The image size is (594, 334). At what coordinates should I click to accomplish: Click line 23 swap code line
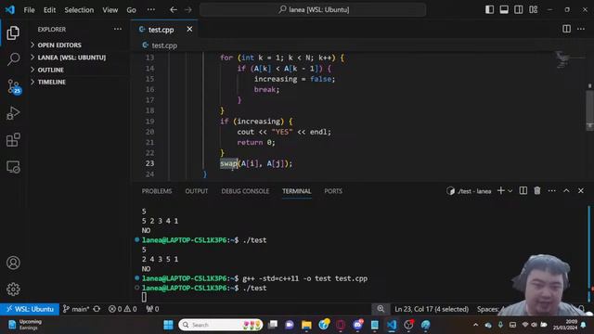pyautogui.click(x=256, y=163)
